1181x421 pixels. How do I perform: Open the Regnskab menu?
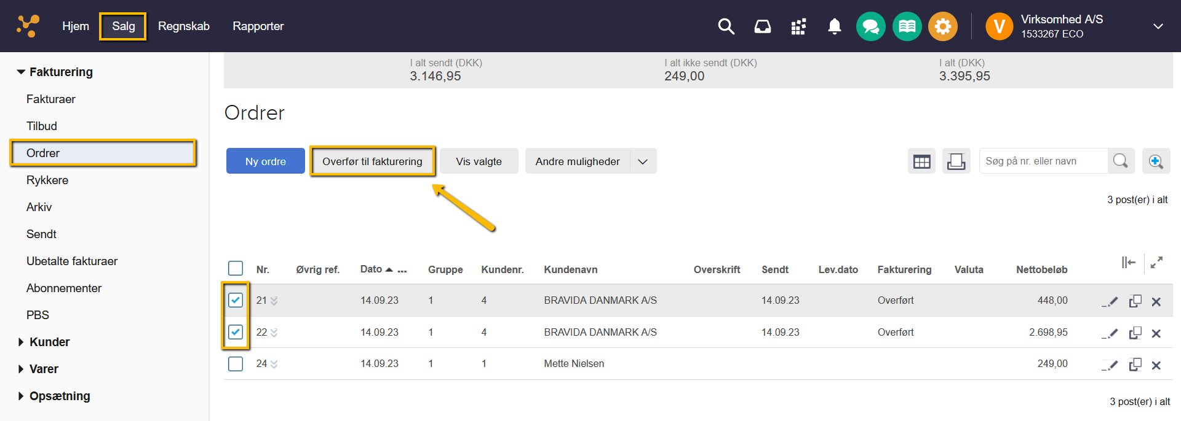(184, 26)
